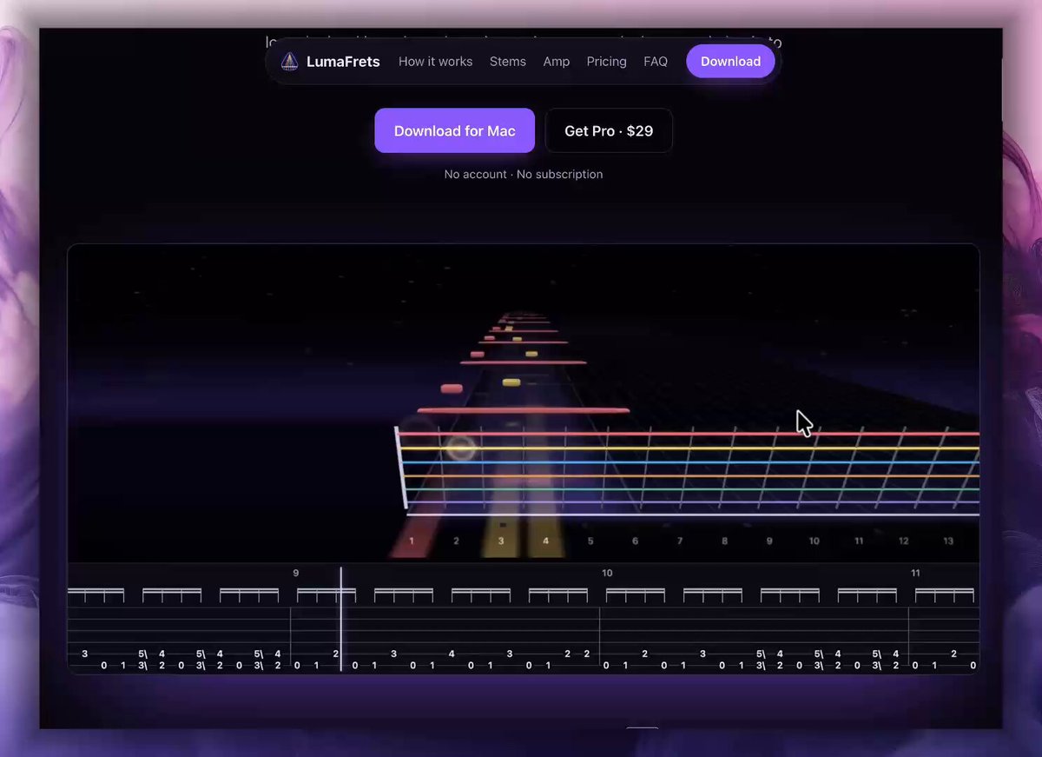Click the Download button in the navbar
Image resolution: width=1042 pixels, height=757 pixels.
pyautogui.click(x=730, y=62)
